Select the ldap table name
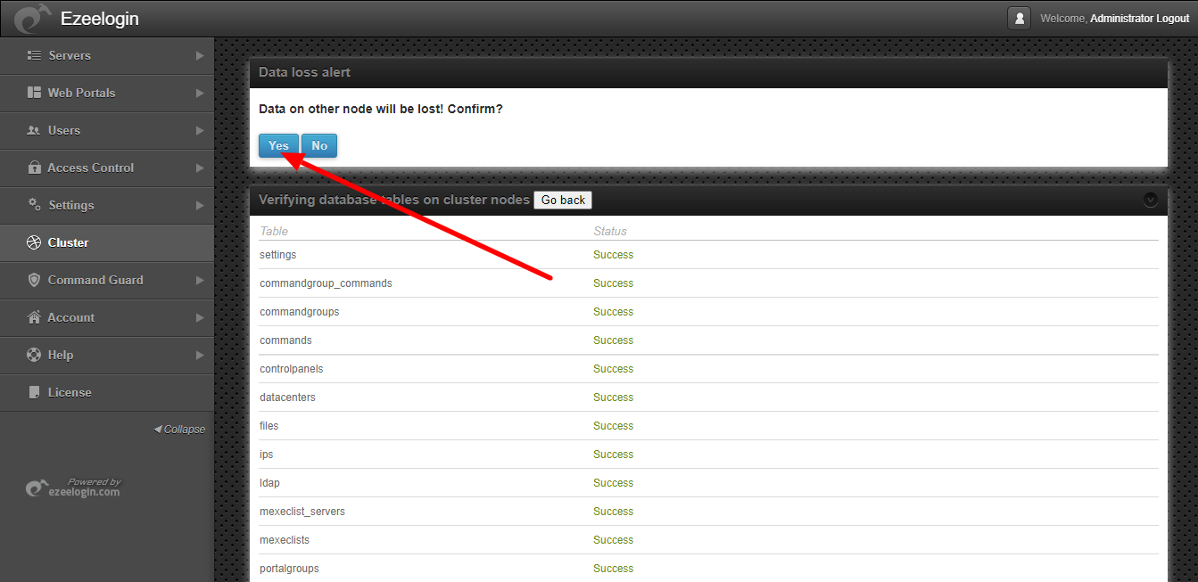Screen dimensions: 1198x582 (x=269, y=483)
